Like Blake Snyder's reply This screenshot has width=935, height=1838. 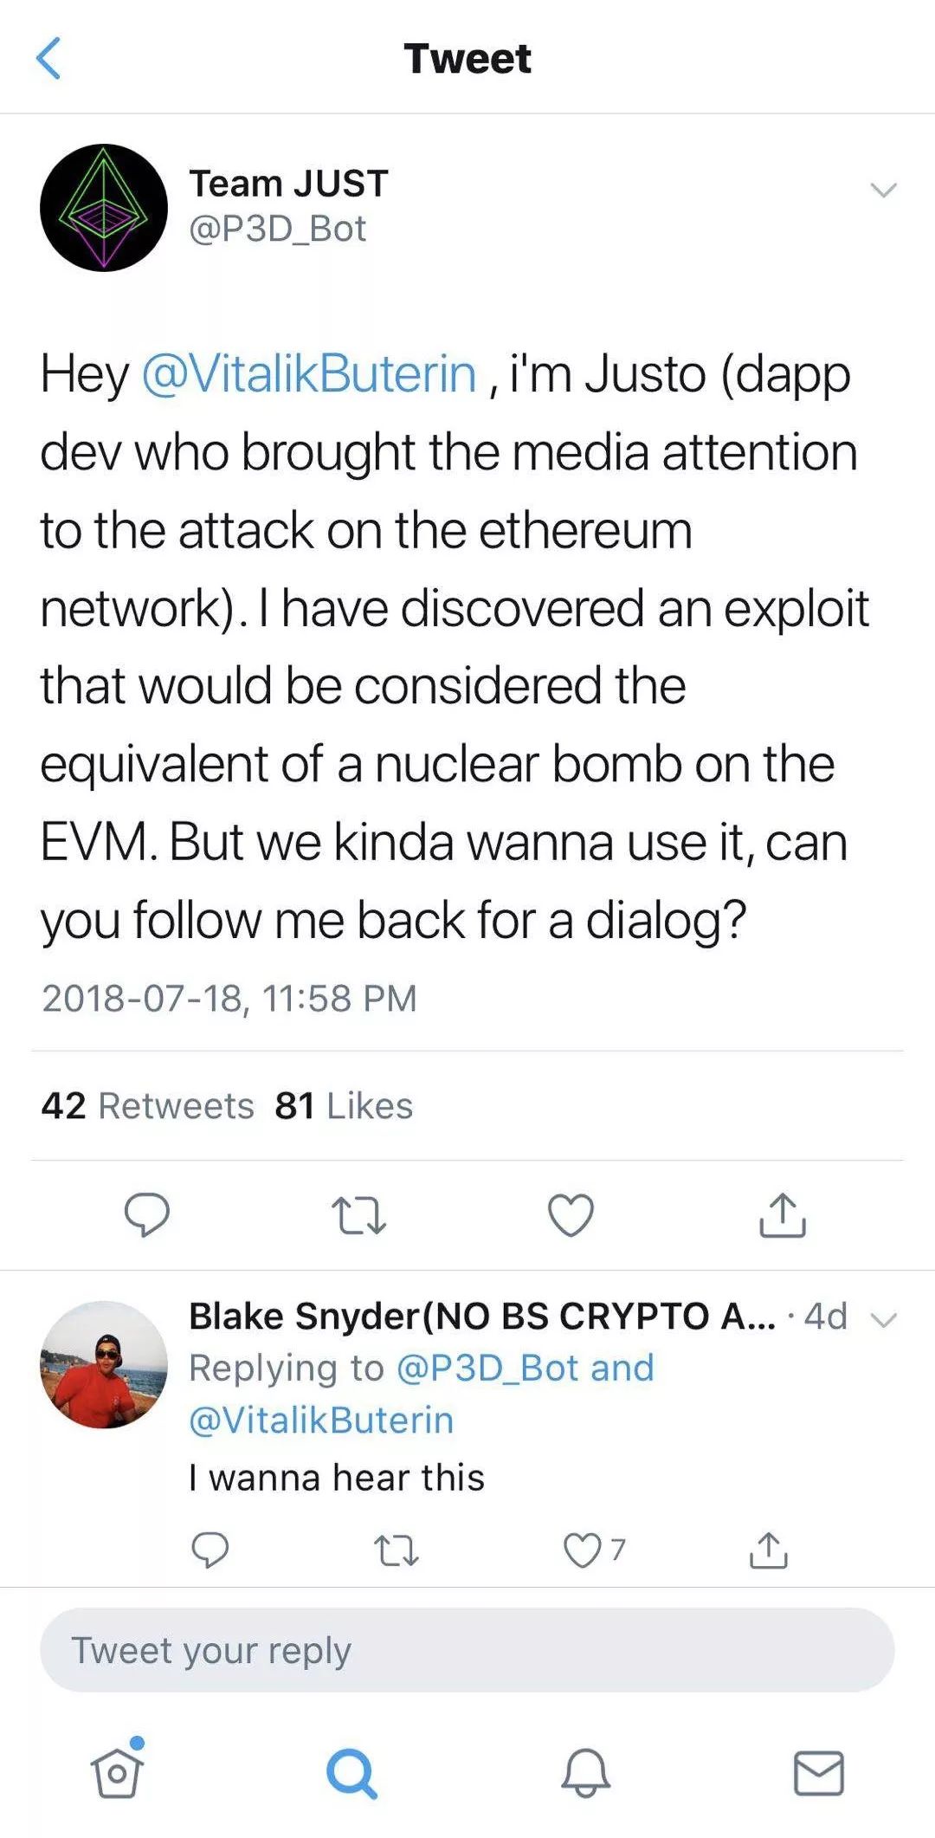(x=583, y=1550)
